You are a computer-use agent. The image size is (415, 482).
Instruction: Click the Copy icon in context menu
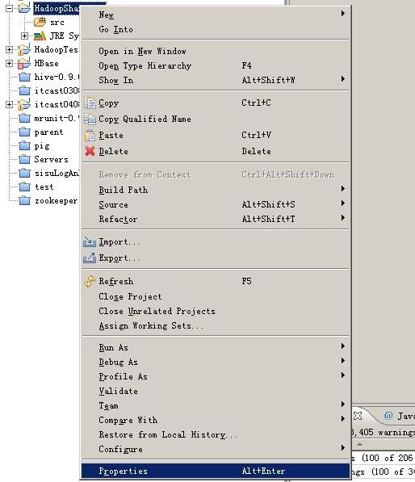pos(90,103)
